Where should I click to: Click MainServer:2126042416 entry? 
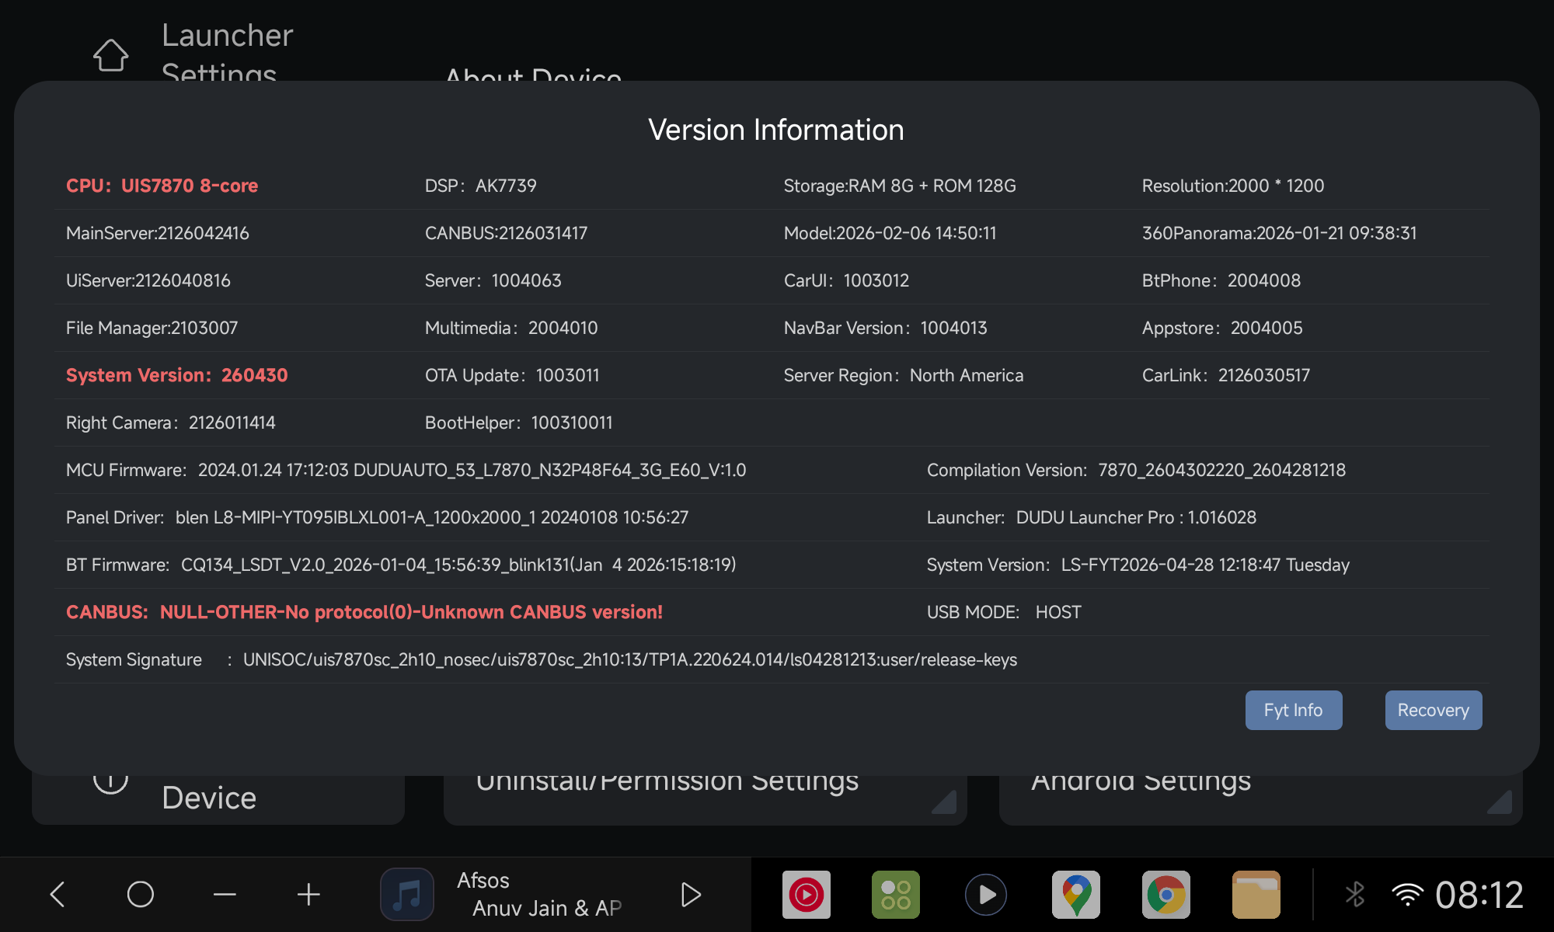[x=158, y=233]
